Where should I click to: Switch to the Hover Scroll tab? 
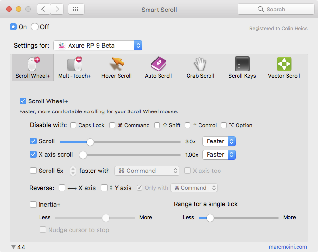117,68
